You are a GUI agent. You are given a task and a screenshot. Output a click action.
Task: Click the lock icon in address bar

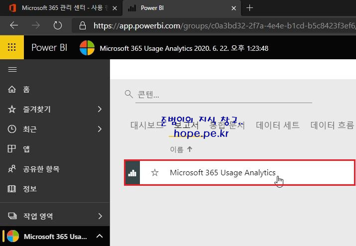pos(83,26)
